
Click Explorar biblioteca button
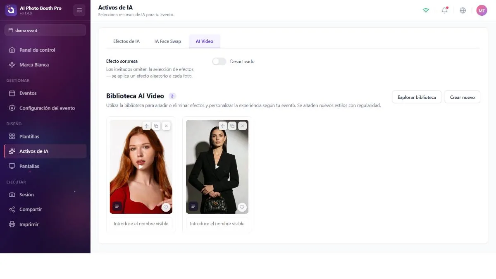(417, 97)
